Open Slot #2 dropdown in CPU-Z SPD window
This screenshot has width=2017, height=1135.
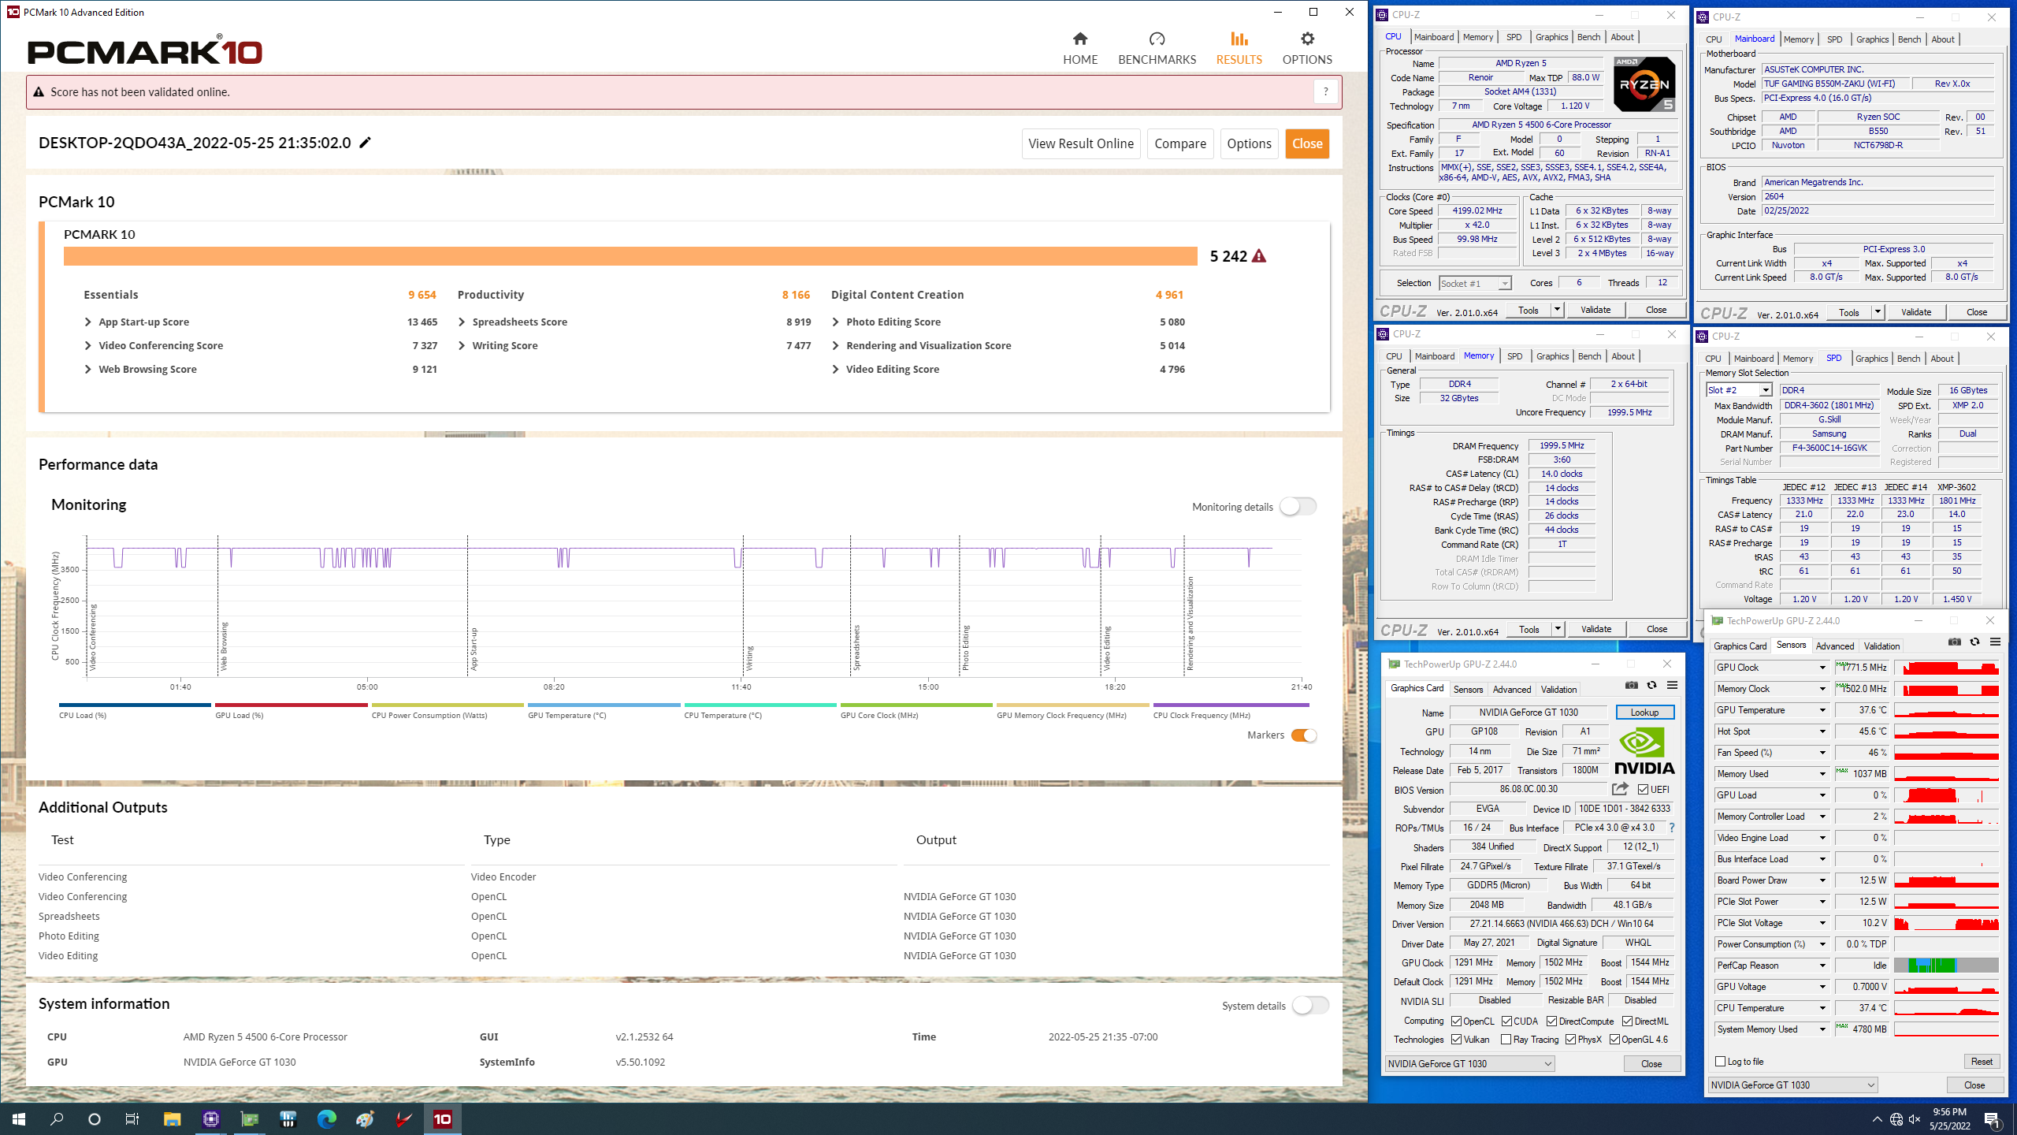[x=1739, y=390]
